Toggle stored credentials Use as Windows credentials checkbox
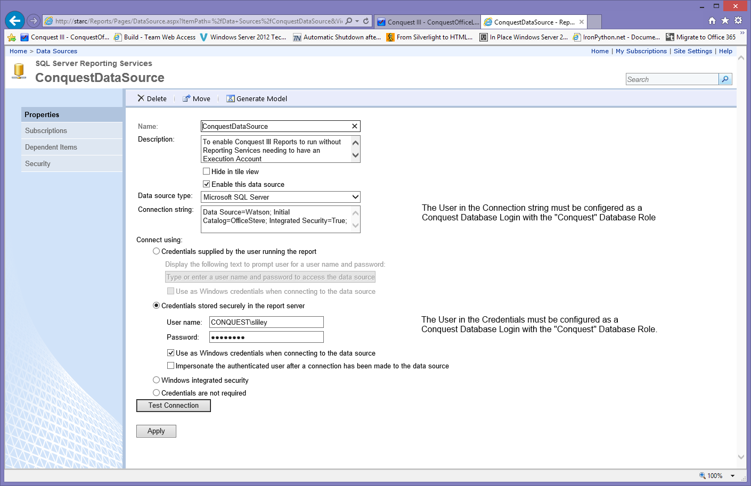This screenshot has height=486, width=751. pyautogui.click(x=171, y=353)
